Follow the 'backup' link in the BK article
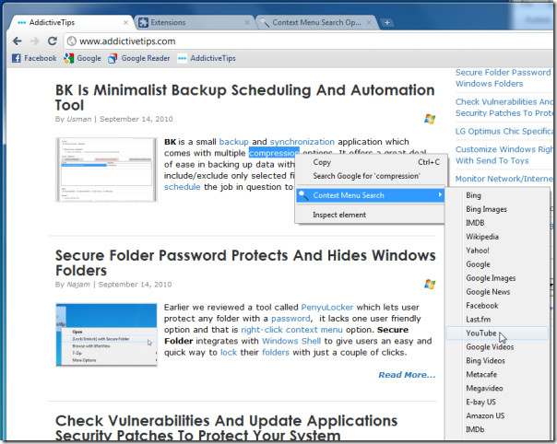Screen dimensions: 557x444 tap(233, 142)
